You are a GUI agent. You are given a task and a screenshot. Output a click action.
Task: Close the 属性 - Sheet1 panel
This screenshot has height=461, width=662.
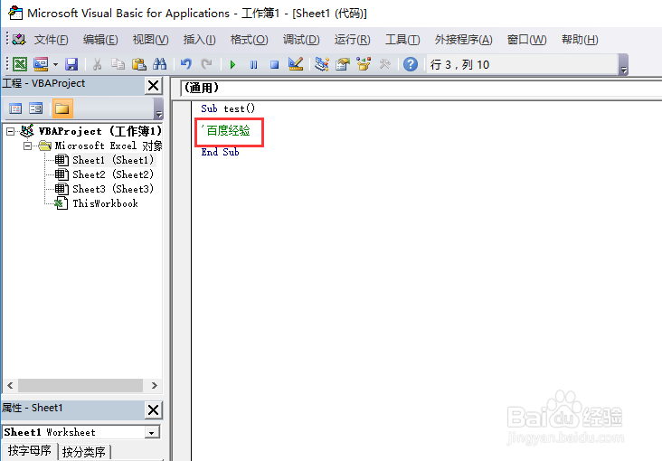click(154, 409)
